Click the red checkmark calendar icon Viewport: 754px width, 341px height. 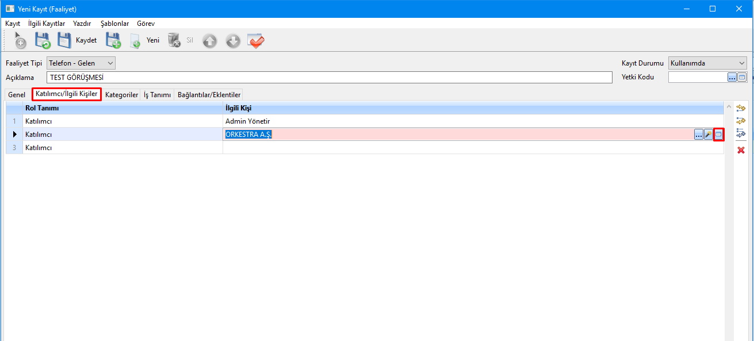[256, 41]
